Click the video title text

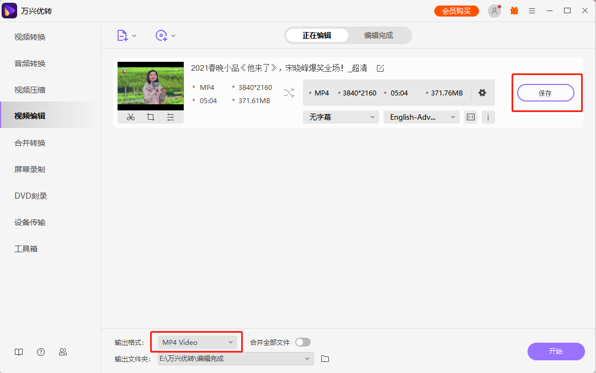tap(279, 68)
